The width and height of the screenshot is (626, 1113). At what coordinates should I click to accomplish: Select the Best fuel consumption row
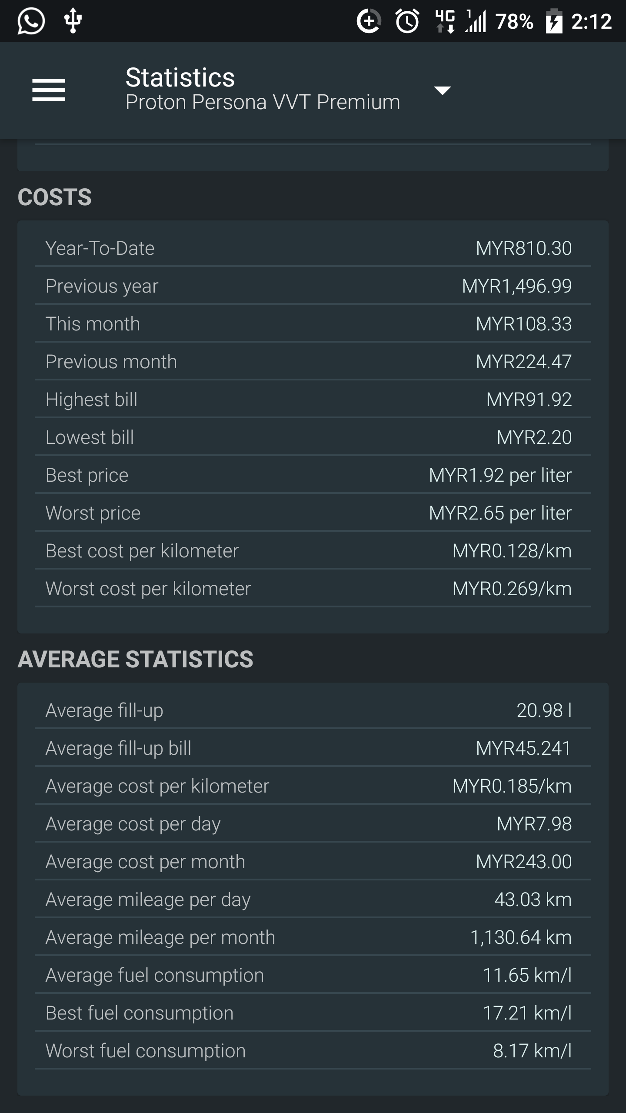pyautogui.click(x=313, y=1013)
